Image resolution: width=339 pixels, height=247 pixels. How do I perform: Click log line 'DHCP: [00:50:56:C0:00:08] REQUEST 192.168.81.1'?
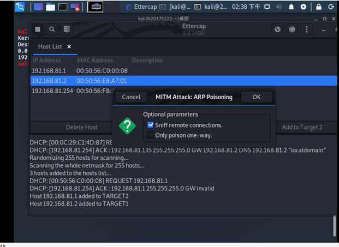point(99,180)
